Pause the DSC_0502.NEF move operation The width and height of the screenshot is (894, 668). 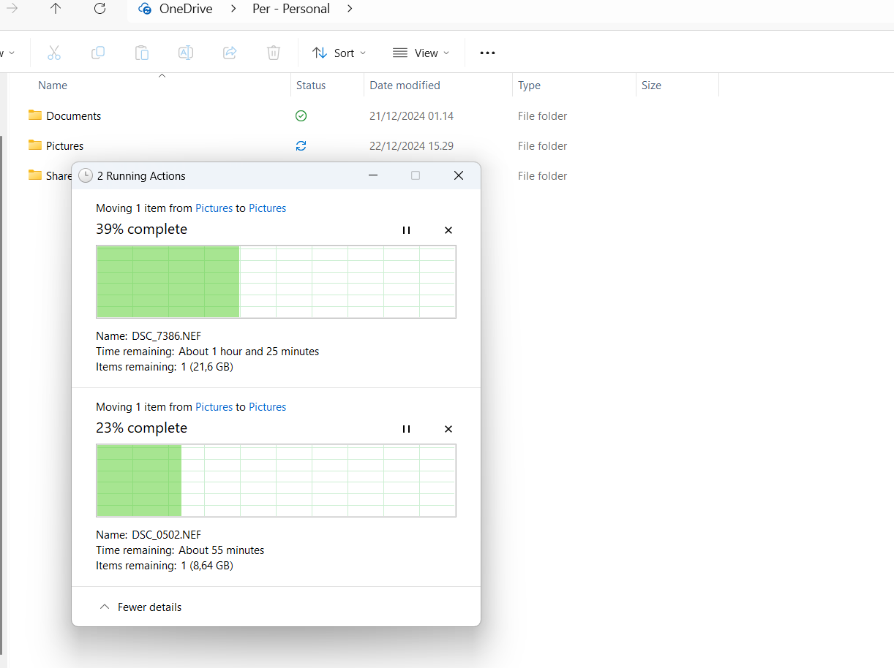tap(406, 429)
